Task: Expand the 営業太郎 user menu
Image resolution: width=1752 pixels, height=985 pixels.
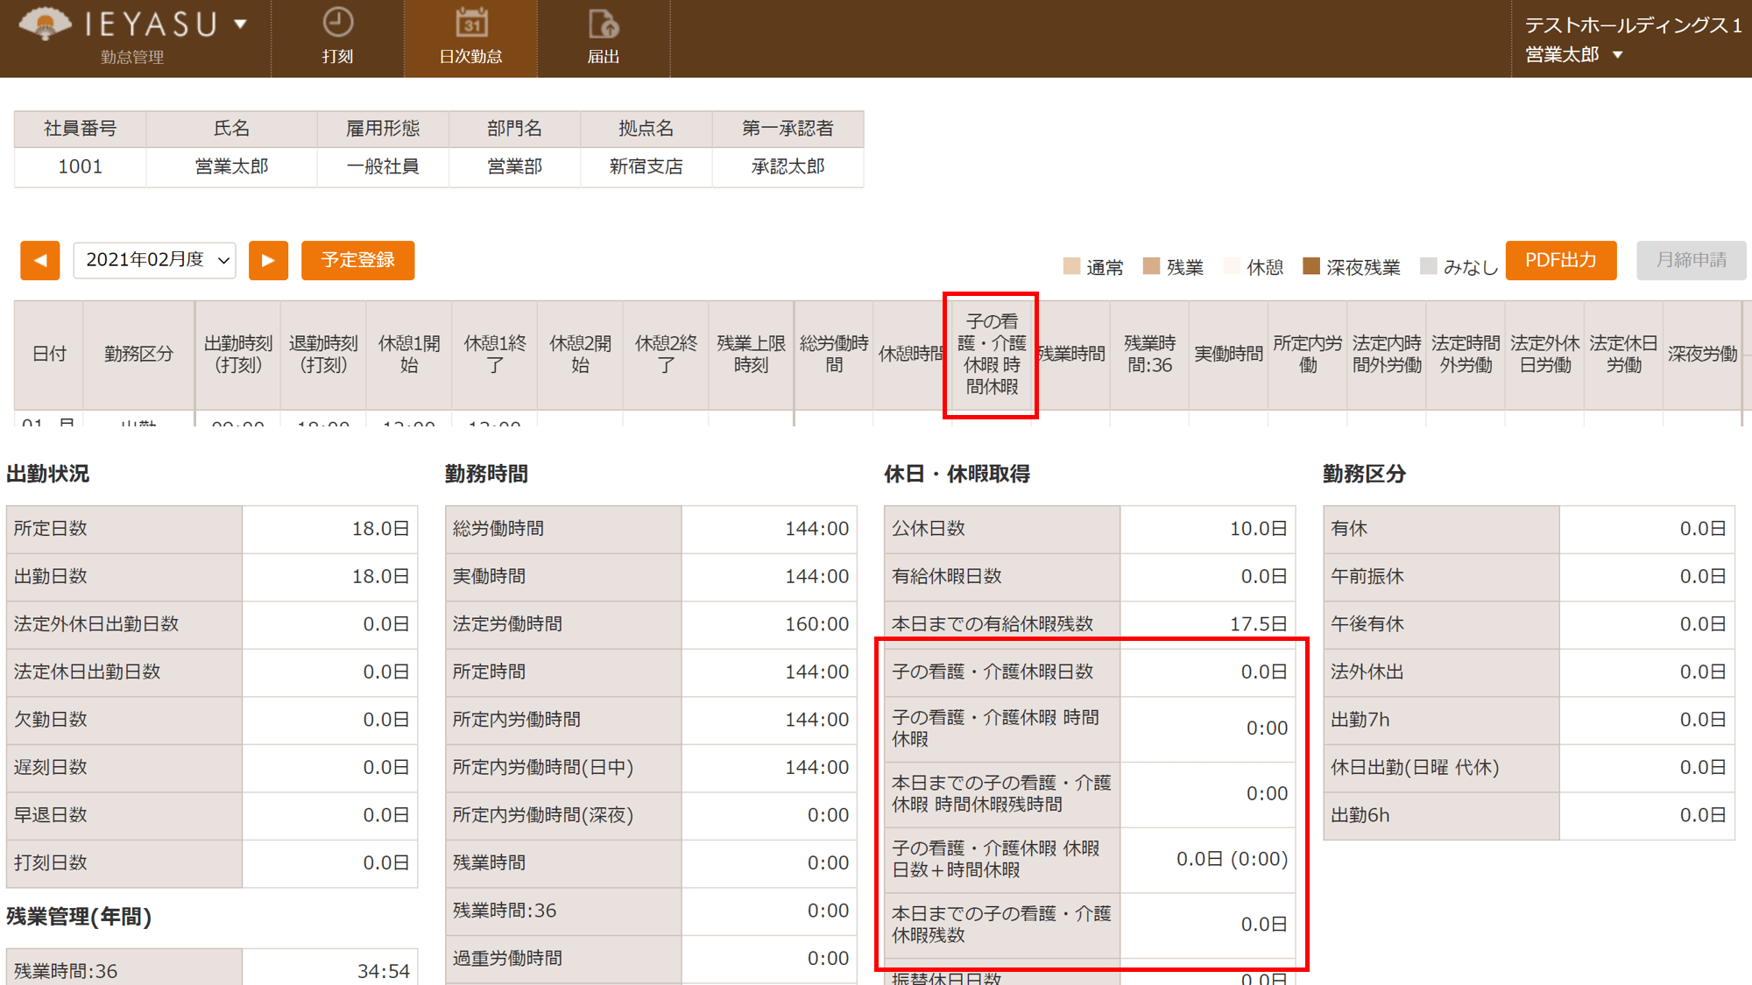Action: 1574,54
